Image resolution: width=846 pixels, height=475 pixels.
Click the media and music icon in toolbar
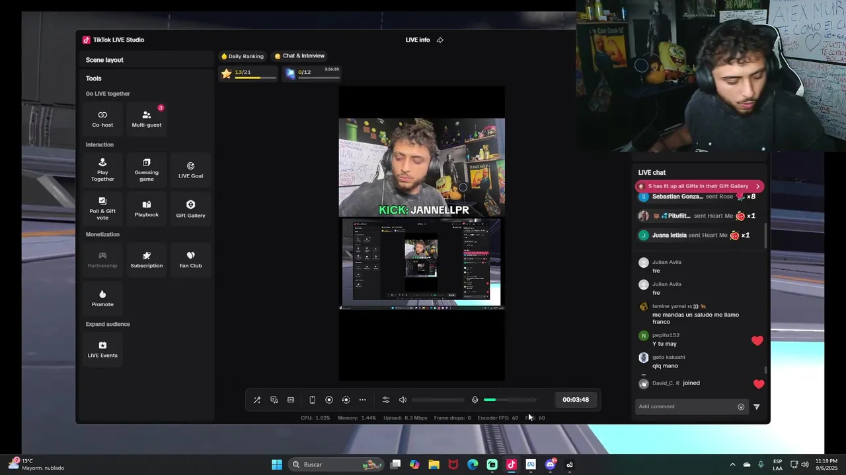click(x=274, y=400)
